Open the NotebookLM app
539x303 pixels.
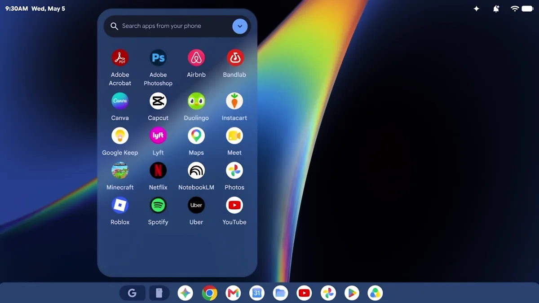[x=196, y=171]
